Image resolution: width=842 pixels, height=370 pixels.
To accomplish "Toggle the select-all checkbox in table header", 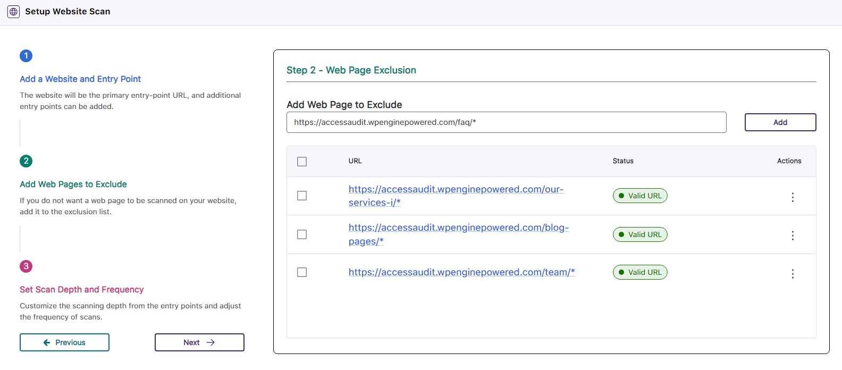I will [x=302, y=162].
